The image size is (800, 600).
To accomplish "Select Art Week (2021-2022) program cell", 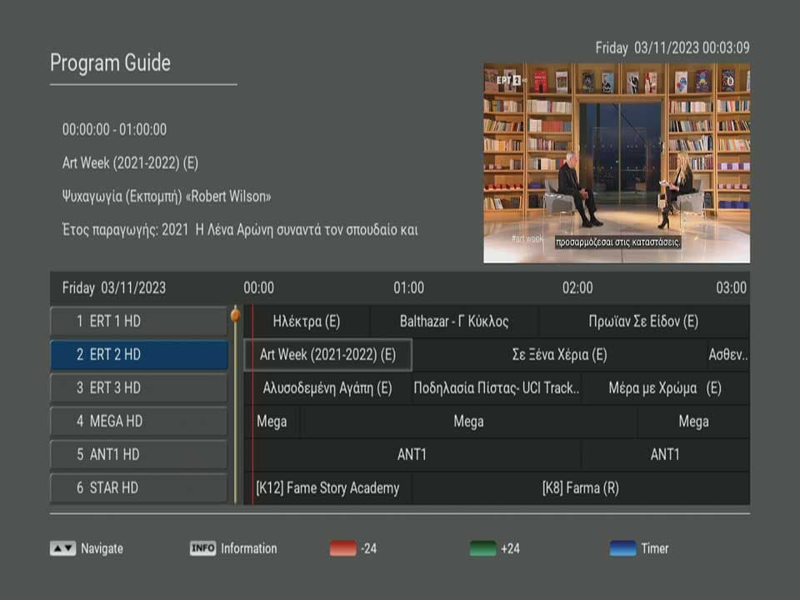I will (327, 355).
